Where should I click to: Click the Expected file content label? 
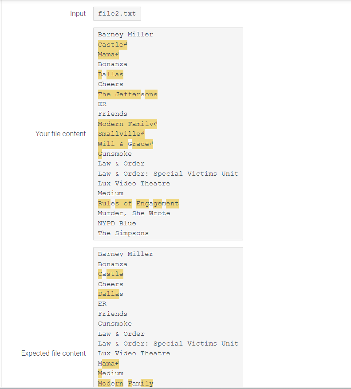point(53,353)
